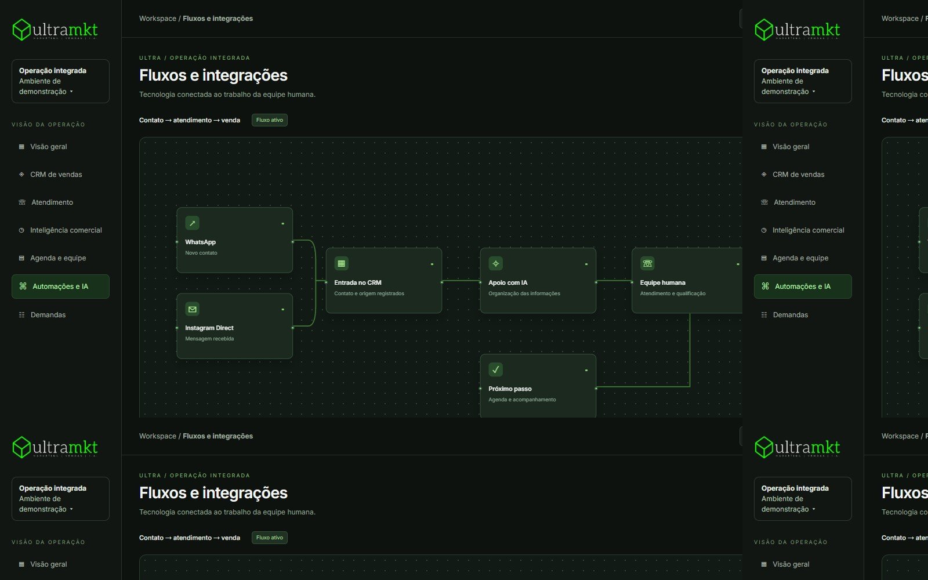Screen dimensions: 928x580
Task: Open Demandas label in the upper-right copy sidebar
Action: tap(791, 315)
